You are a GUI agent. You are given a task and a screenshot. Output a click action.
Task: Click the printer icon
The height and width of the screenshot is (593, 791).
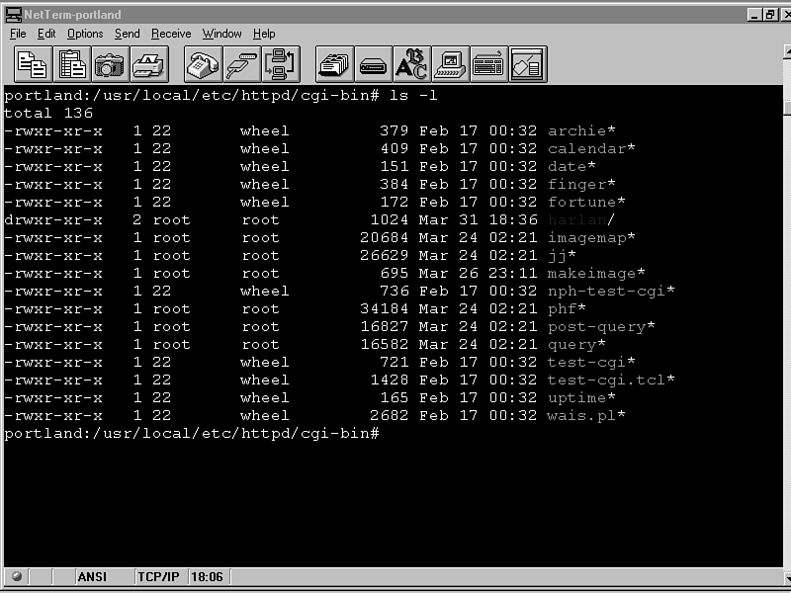pyautogui.click(x=148, y=64)
